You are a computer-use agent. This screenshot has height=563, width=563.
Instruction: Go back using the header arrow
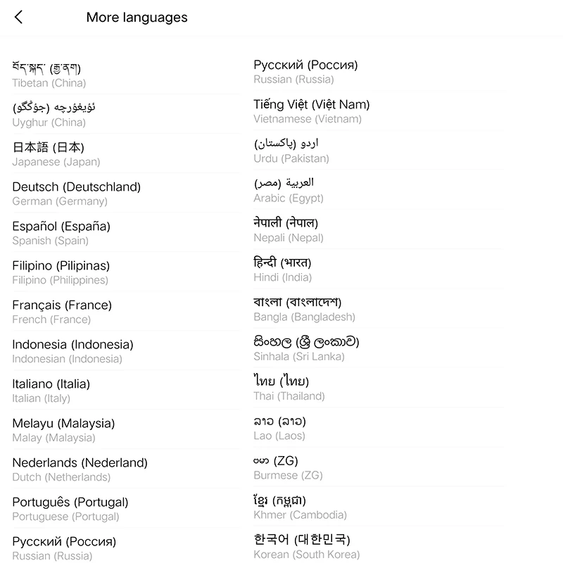pos(19,17)
